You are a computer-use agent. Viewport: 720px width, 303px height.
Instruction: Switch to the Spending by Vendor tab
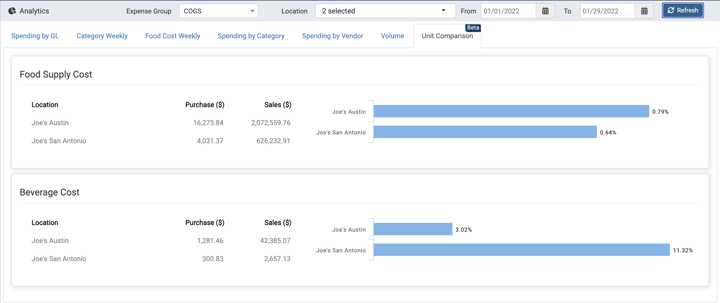tap(333, 36)
